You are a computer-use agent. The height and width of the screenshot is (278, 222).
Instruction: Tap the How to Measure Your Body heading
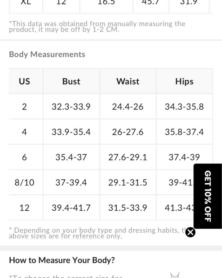point(62,260)
